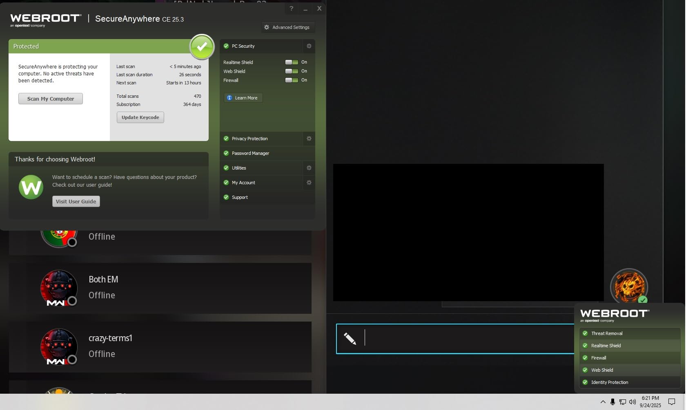
Task: Click the green Webroot W logo
Action: pos(31,187)
